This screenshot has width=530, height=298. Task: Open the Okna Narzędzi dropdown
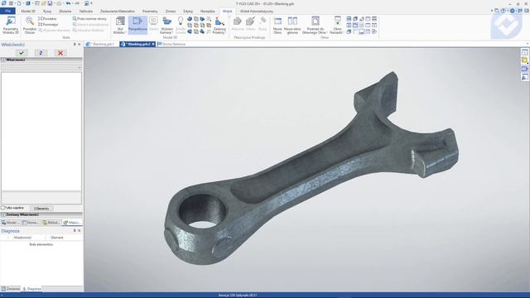pos(337,26)
